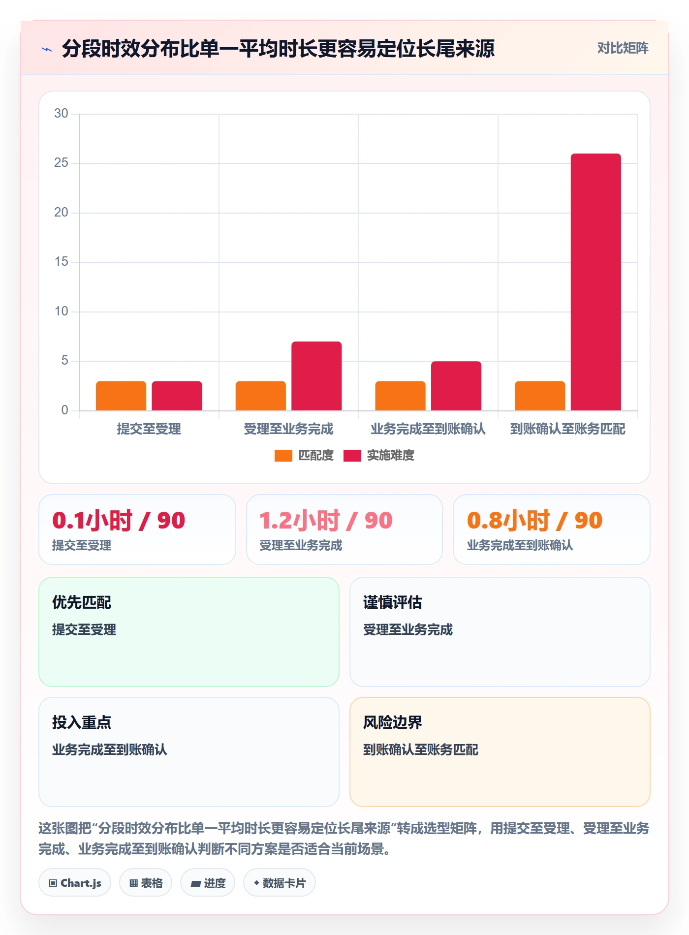
Task: Click the orange 匹配度 bar for 提交至受理
Action: pos(121,396)
